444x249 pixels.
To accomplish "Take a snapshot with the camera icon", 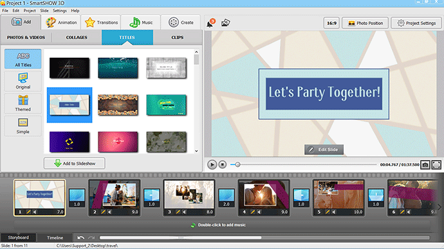I will [x=425, y=164].
